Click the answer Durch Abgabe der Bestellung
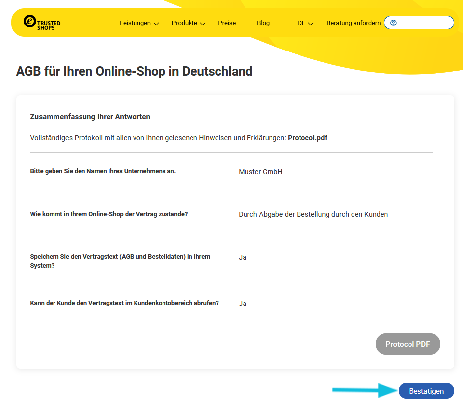 pyautogui.click(x=313, y=214)
